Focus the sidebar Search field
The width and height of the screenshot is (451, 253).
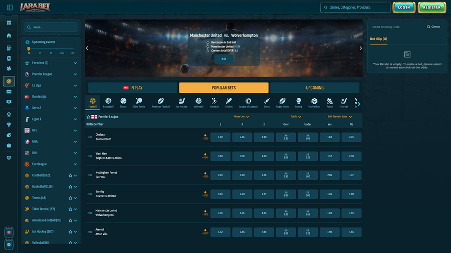tap(51, 27)
